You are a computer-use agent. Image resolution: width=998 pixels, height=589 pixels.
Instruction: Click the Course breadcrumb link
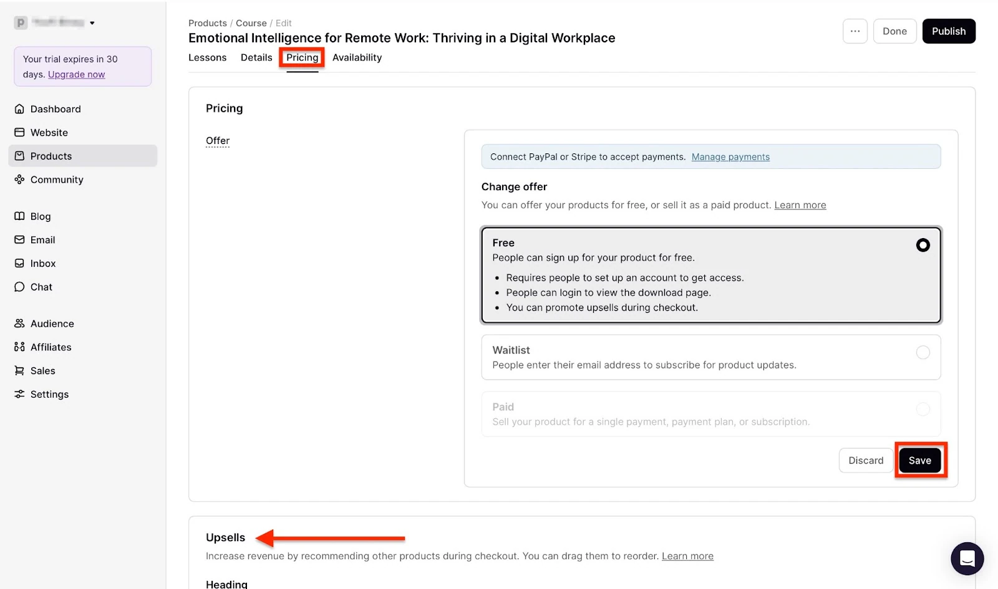click(x=251, y=23)
